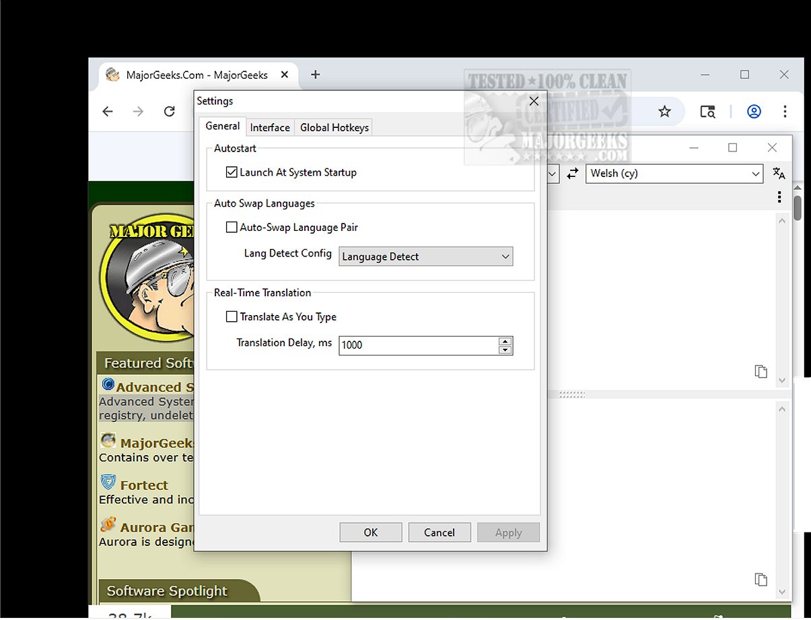Open the Advanced System link
The image size is (811, 620).
point(155,387)
